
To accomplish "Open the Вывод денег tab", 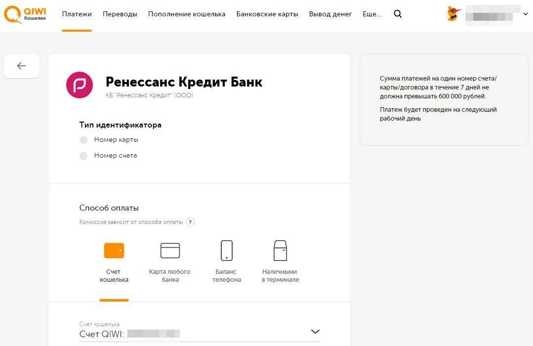I will click(x=330, y=14).
